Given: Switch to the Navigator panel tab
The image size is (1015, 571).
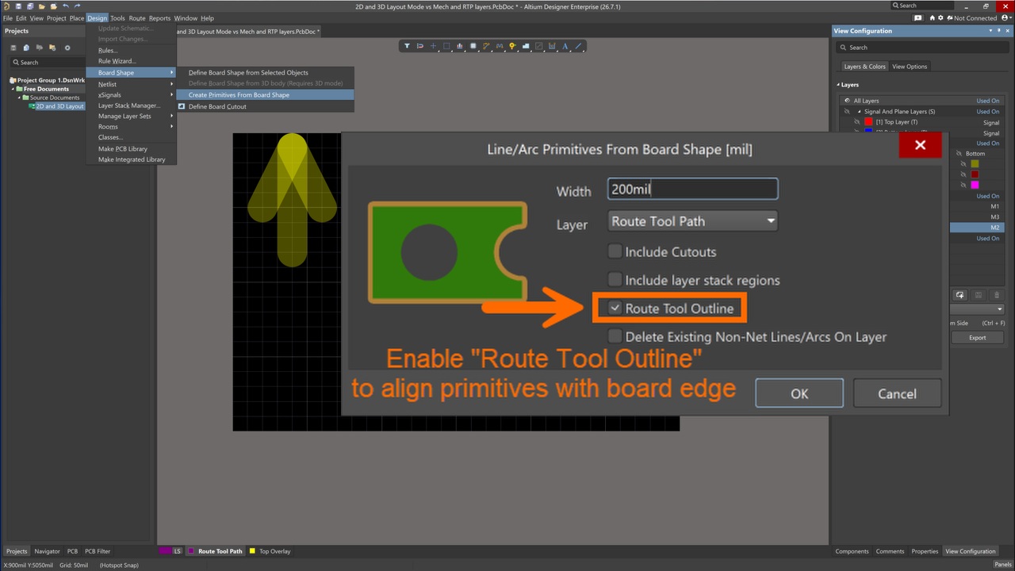Looking at the screenshot, I should pos(47,551).
